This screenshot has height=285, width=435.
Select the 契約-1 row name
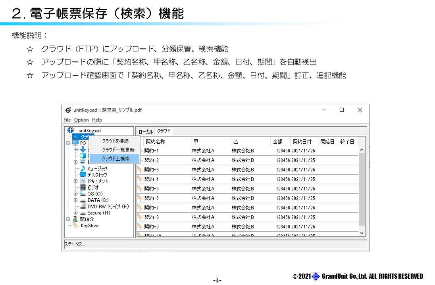coord(152,151)
